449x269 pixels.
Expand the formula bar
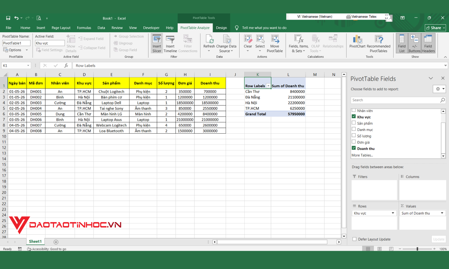click(x=445, y=65)
